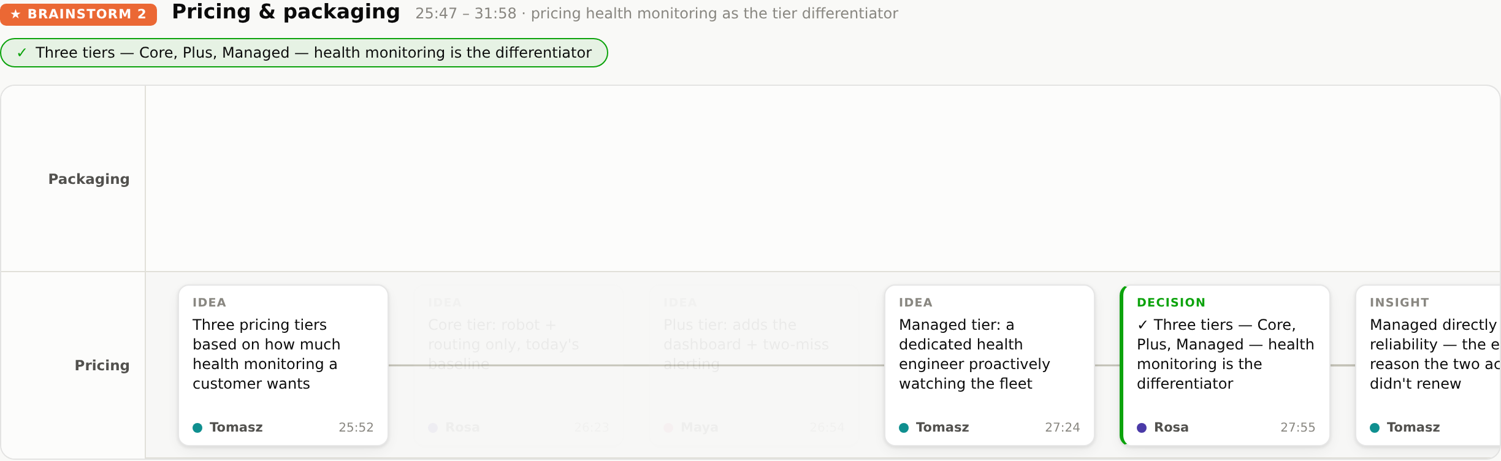Select the Packaging lane label
This screenshot has height=461, width=1501.
click(89, 179)
